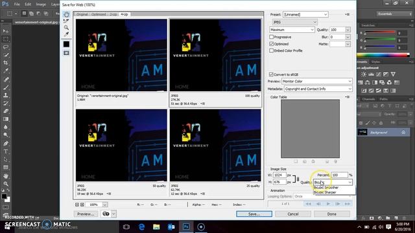Screen dimensions: 415x233
Task: Select the Crop tool in Photoshop toolbar
Action: point(6,63)
